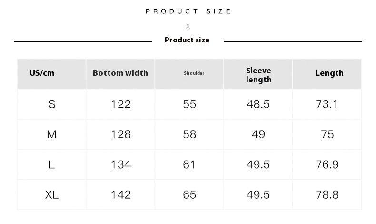Select the 78.8 length for XL

click(327, 194)
